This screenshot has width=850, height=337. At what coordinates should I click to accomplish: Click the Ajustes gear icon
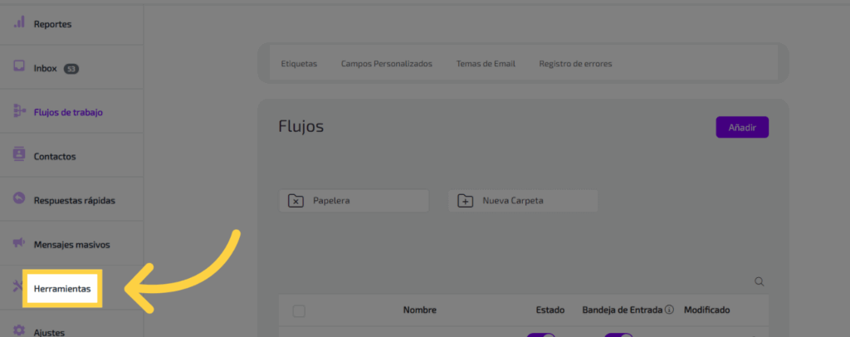[19, 330]
